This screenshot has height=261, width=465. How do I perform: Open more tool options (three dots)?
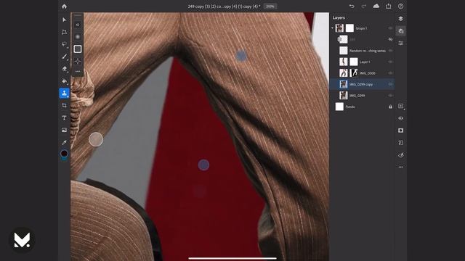coord(78,71)
